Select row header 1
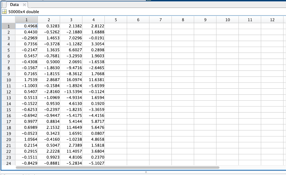This screenshot has height=175, width=286. click(9, 26)
